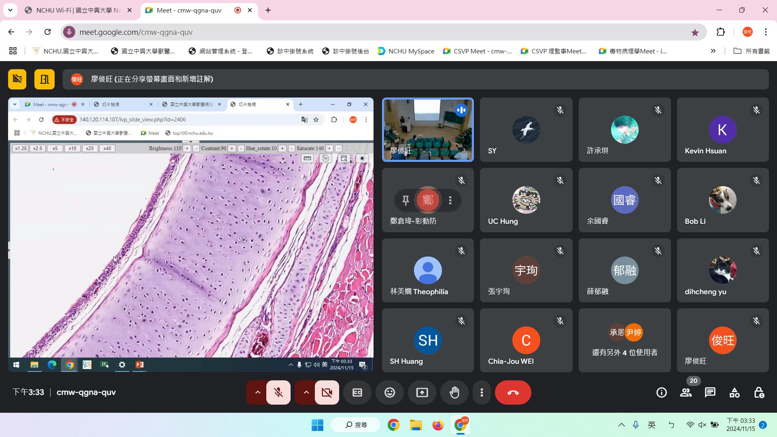The height and width of the screenshot is (437, 777).
Task: Open host controls lock icon
Action: (x=759, y=392)
